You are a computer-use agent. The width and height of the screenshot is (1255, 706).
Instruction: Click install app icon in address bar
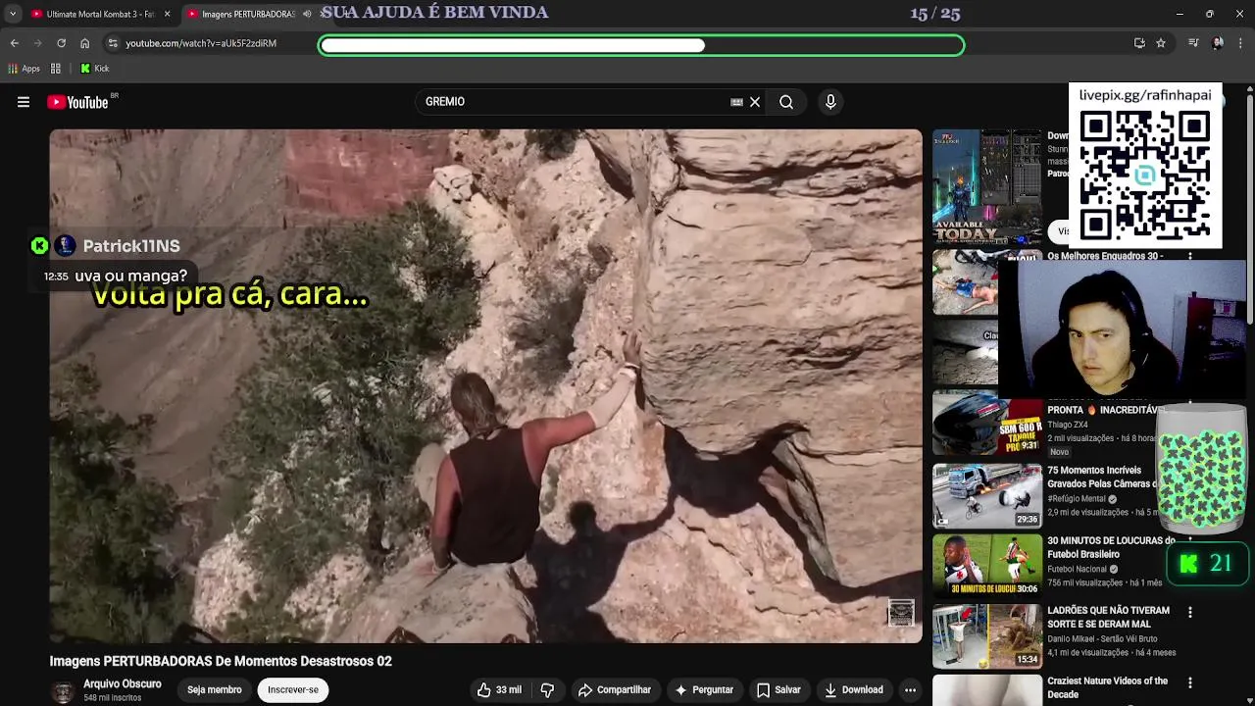click(1139, 43)
